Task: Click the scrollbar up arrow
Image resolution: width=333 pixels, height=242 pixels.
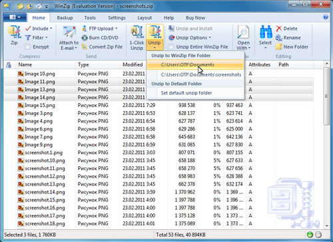Action: [x=326, y=64]
